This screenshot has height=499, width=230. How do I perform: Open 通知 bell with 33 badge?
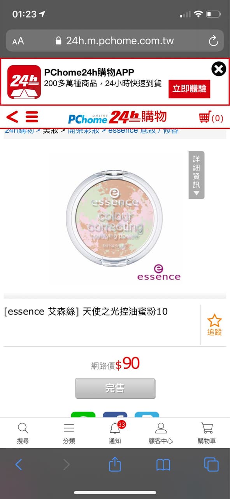[115, 433]
